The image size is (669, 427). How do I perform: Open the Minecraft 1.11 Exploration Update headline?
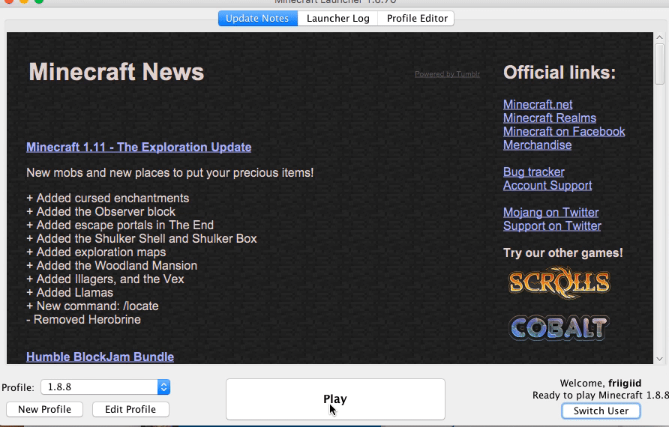(x=139, y=148)
